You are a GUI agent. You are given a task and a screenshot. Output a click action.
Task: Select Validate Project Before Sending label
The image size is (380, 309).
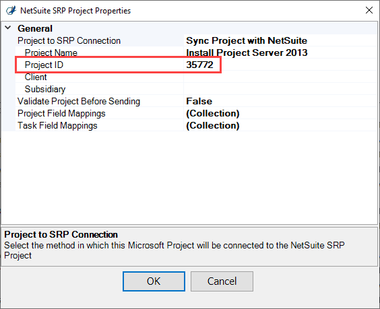[79, 101]
